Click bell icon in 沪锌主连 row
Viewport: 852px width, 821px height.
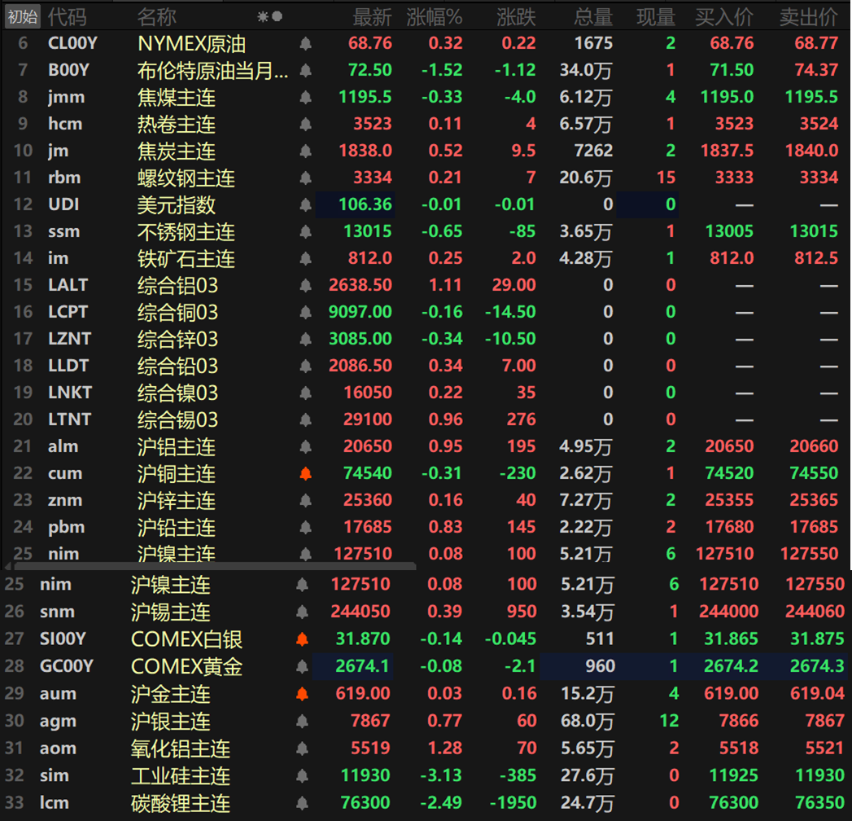(306, 501)
